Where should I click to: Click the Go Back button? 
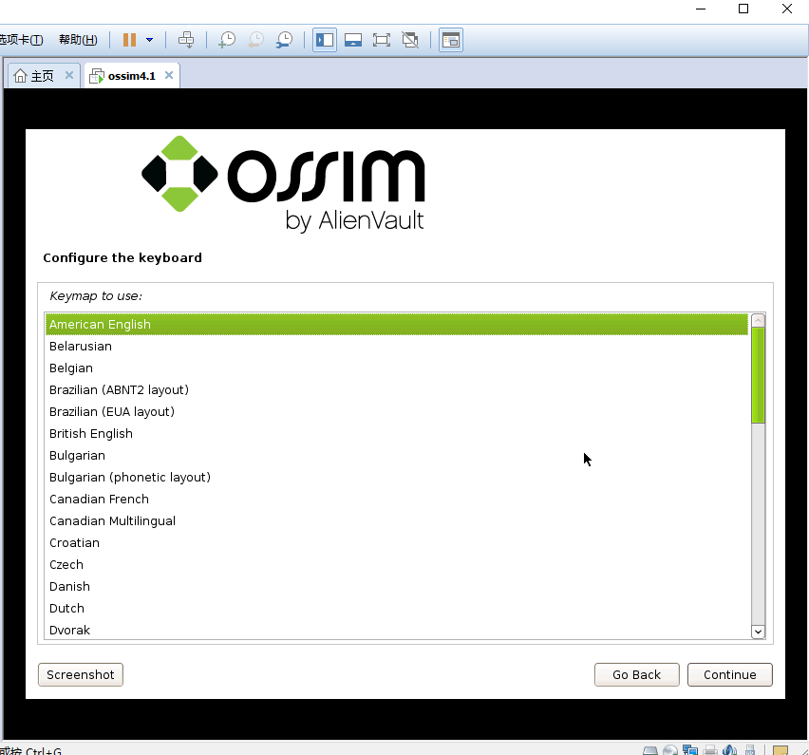click(x=637, y=674)
